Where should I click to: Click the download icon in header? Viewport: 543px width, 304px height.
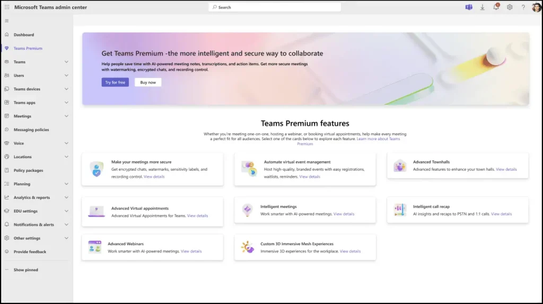click(x=482, y=7)
